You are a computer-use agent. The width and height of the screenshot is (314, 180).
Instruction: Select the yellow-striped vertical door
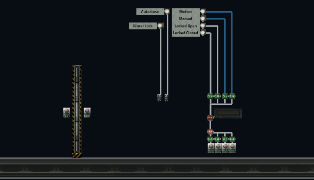point(77,112)
